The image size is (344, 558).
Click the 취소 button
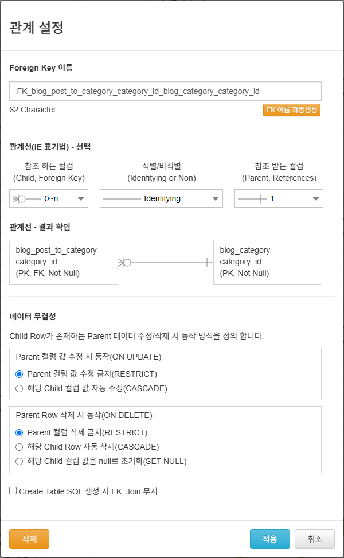(x=315, y=539)
